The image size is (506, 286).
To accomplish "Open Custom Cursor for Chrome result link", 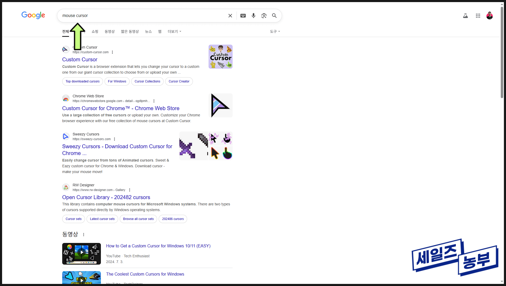I will coord(120,108).
